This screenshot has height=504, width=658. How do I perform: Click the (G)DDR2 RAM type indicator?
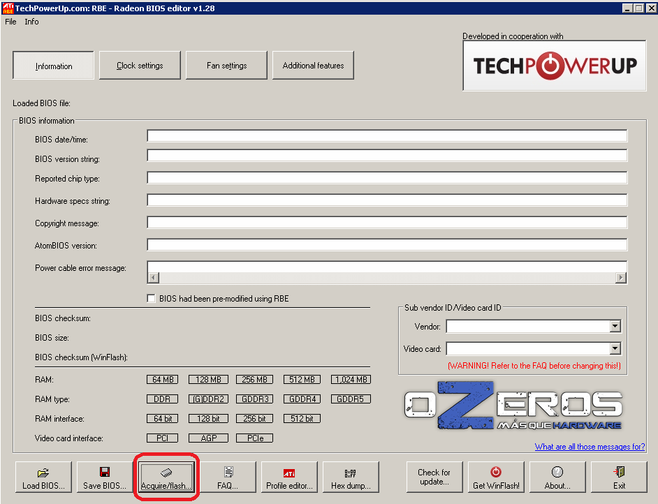click(208, 399)
